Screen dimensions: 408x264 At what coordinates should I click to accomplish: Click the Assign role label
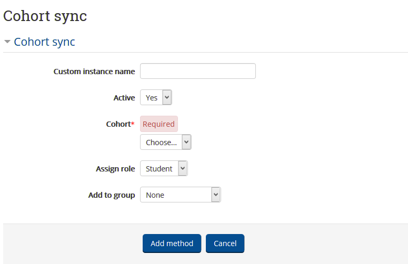pyautogui.click(x=115, y=169)
